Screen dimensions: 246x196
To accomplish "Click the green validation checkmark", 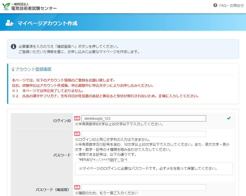I will [229, 118].
